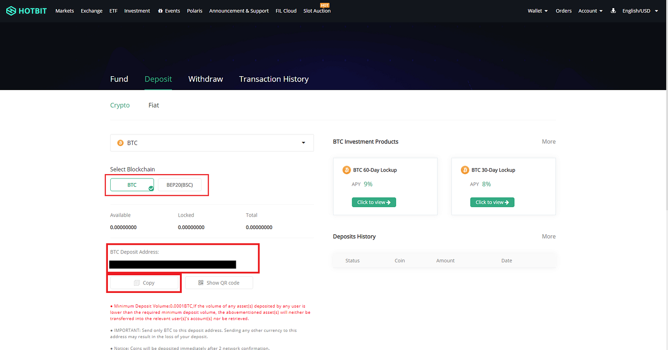Screen dimensions: 668x350
Task: View the BTC 60-Day Lockup product
Action: [374, 202]
